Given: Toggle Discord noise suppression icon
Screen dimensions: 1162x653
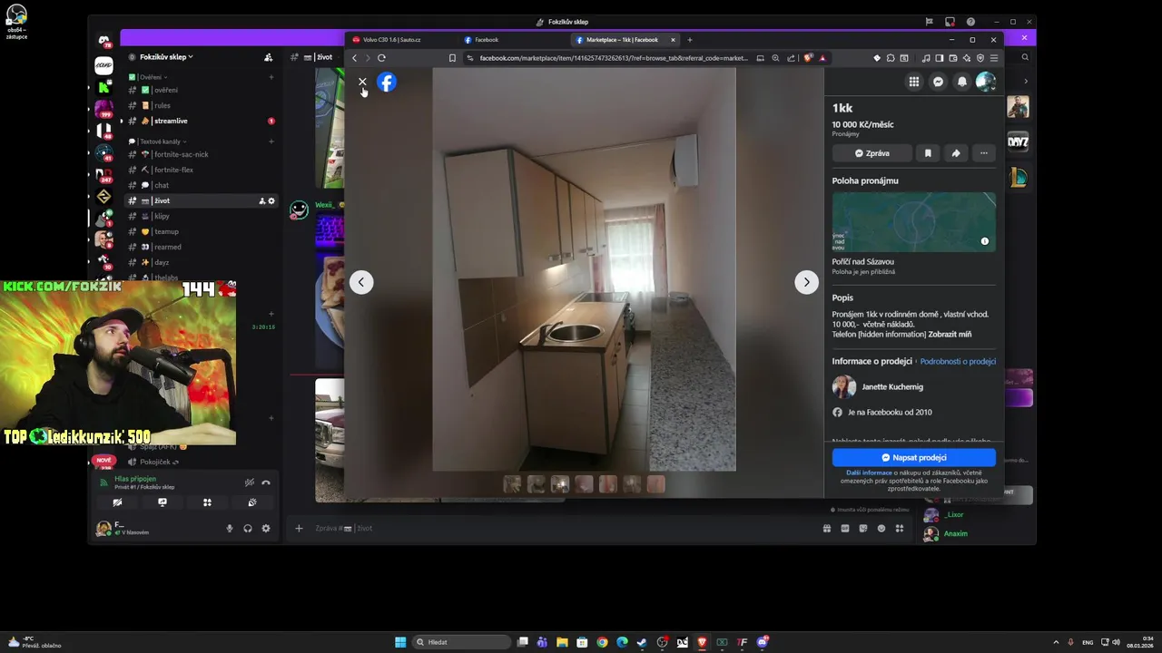Looking at the screenshot, I should [250, 482].
